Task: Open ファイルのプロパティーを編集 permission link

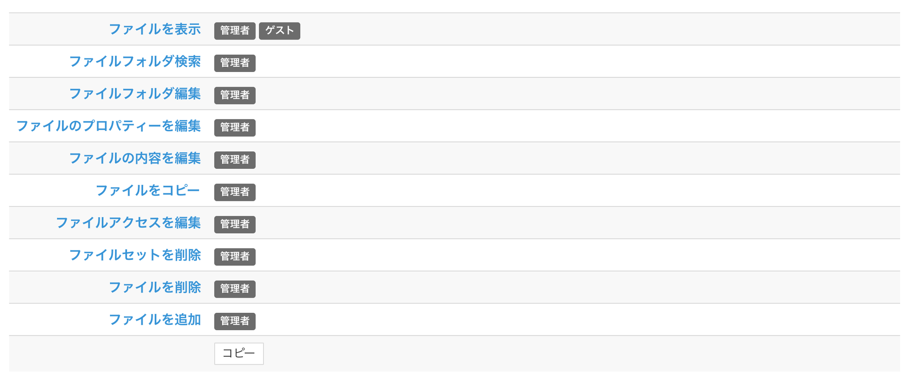Action: [108, 126]
